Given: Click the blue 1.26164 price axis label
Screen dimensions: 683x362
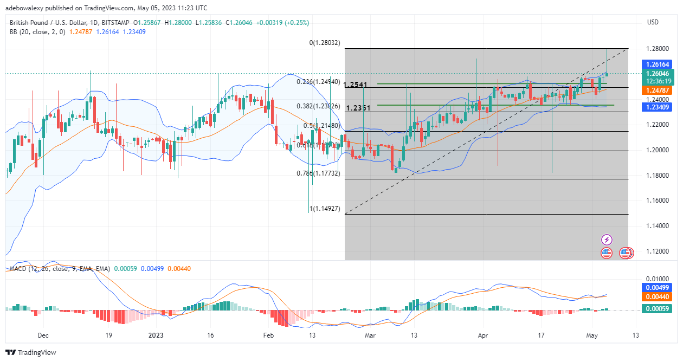Looking at the screenshot, I should 658,64.
